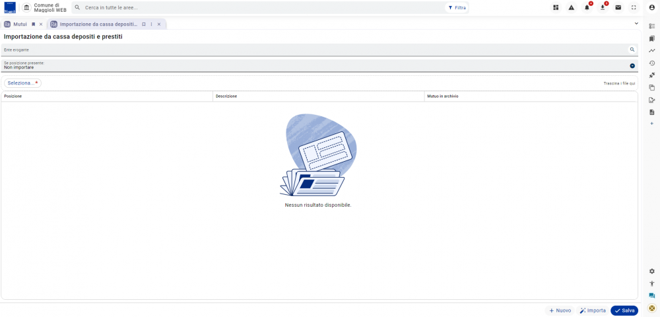660x317 pixels.
Task: Open the warning triangle alerts icon
Action: [571, 7]
